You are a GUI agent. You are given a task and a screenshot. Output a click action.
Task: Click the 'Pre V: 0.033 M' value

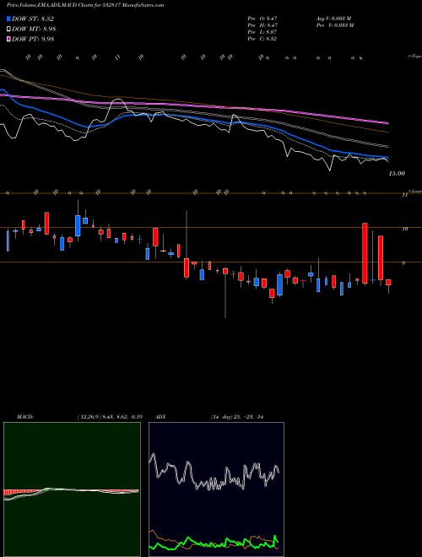coord(335,25)
